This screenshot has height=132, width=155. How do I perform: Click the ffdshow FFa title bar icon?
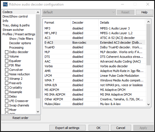click(5, 4)
